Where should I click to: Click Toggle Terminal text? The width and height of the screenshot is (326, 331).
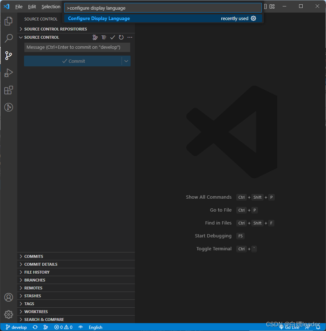click(214, 249)
